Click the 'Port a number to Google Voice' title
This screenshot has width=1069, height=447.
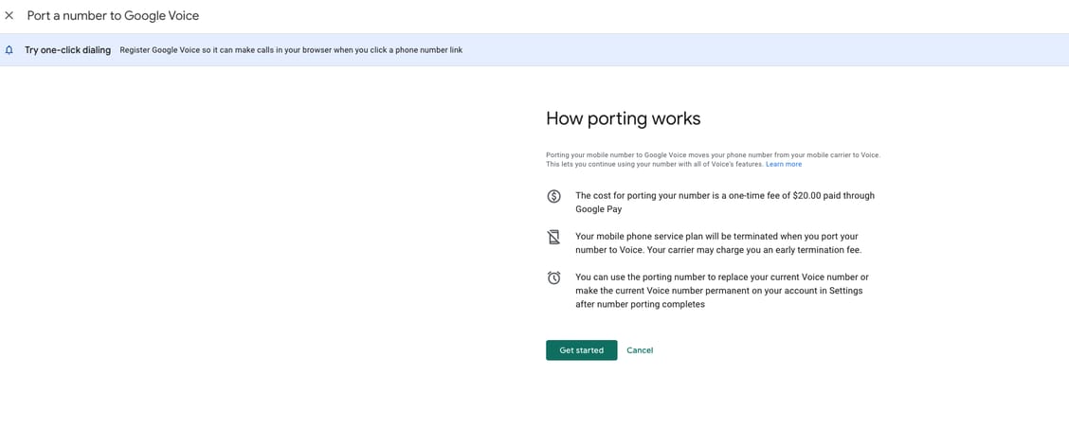coord(113,16)
